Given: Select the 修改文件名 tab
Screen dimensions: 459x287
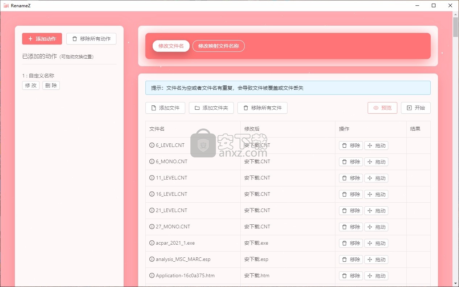Looking at the screenshot, I should [171, 46].
